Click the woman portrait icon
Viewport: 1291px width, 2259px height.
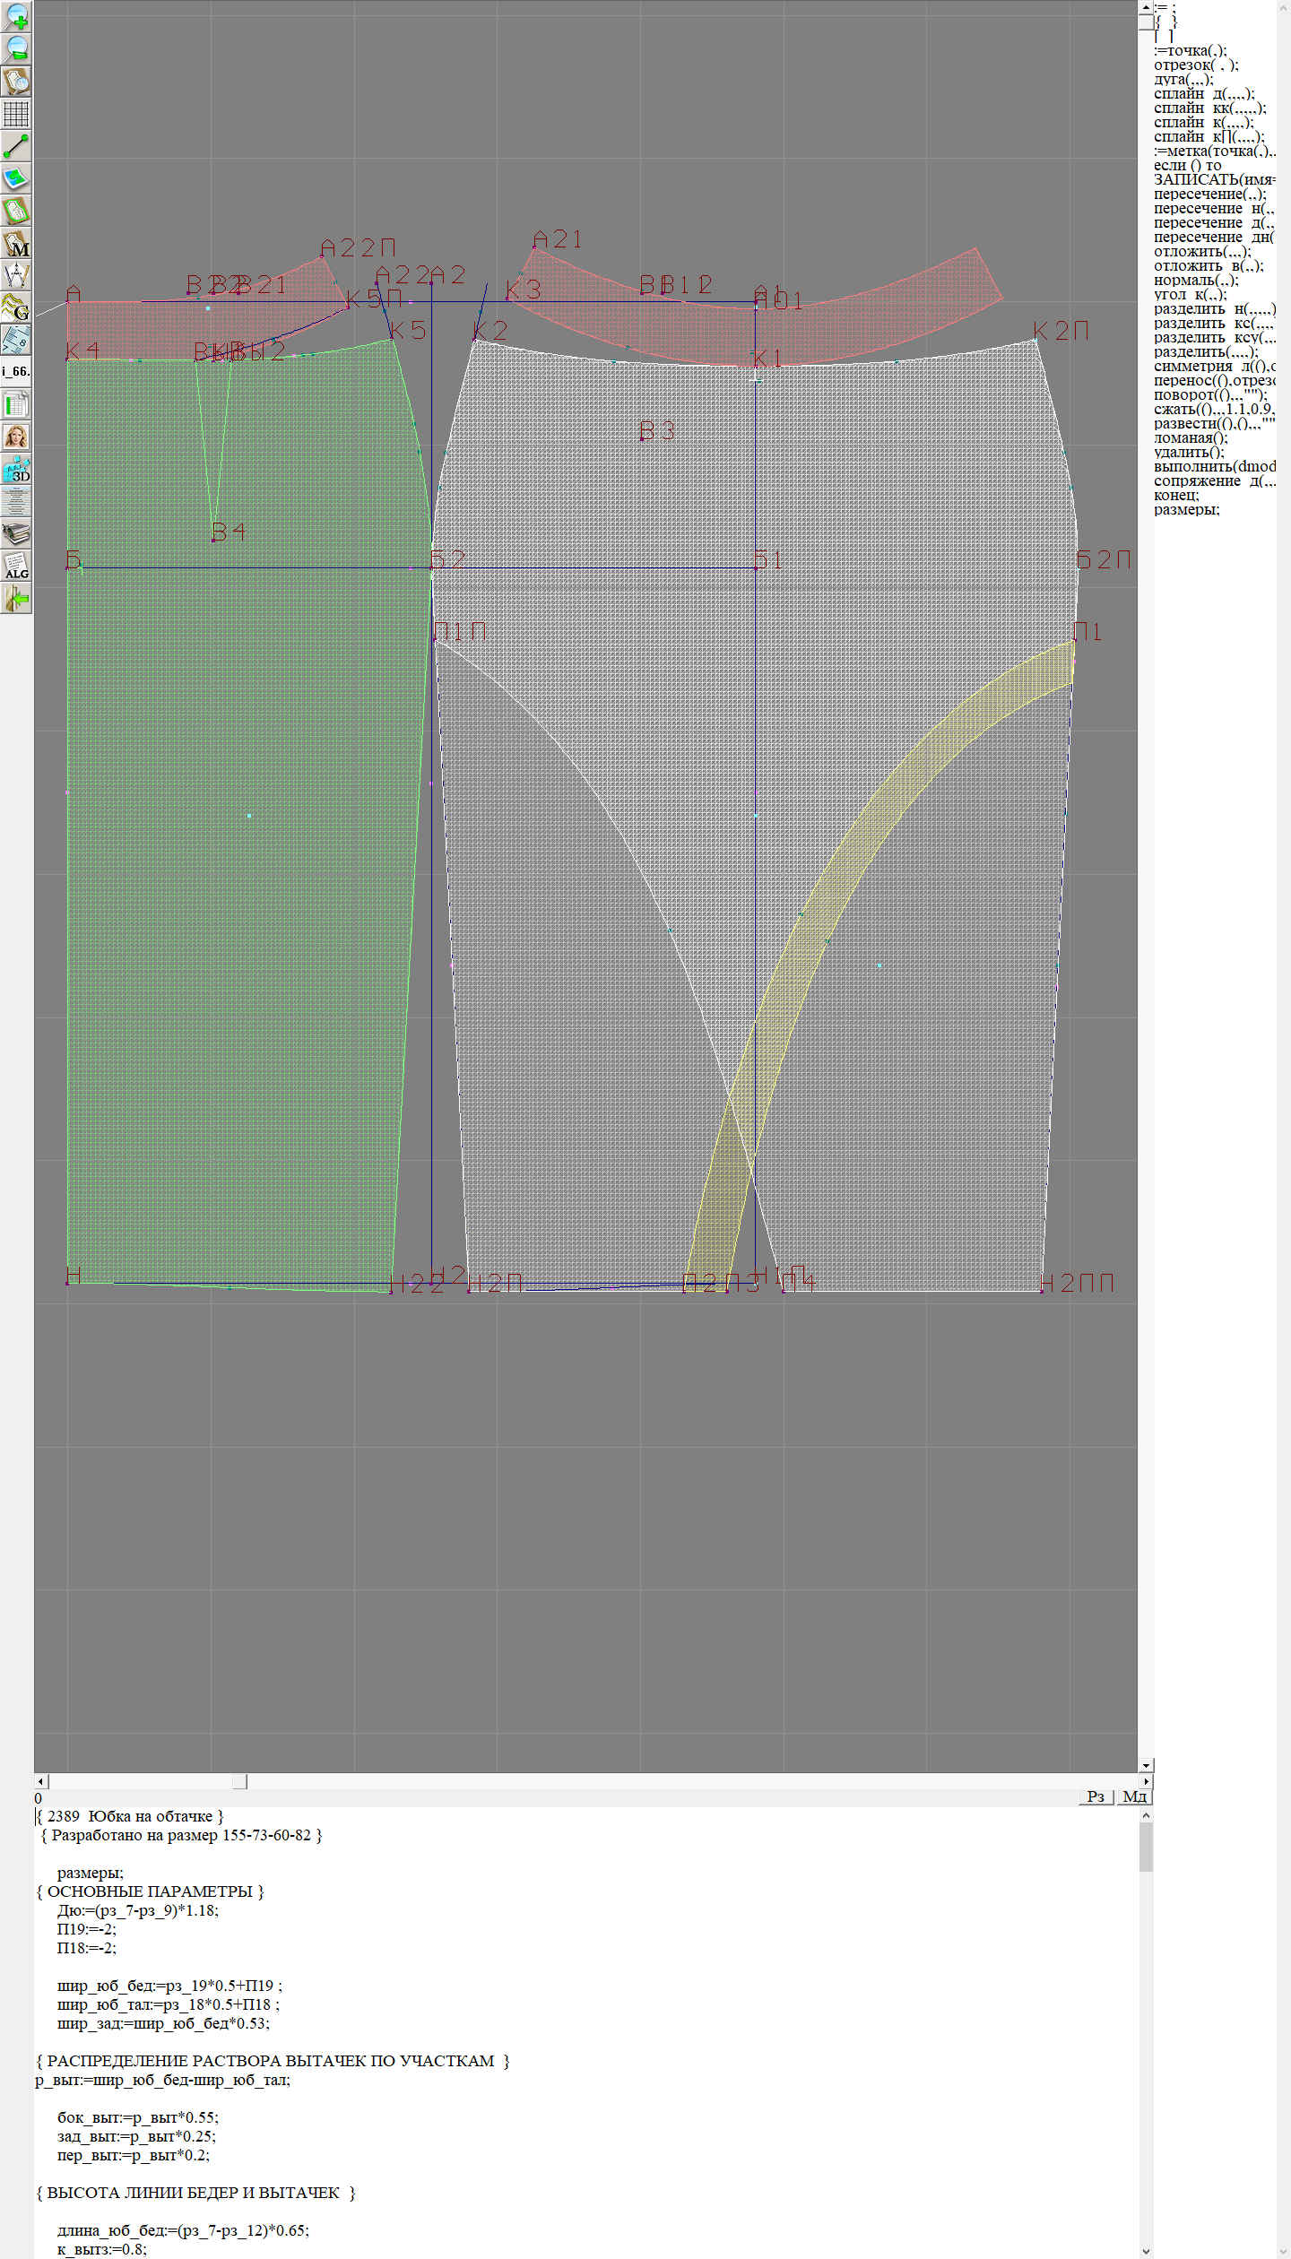pos(16,437)
